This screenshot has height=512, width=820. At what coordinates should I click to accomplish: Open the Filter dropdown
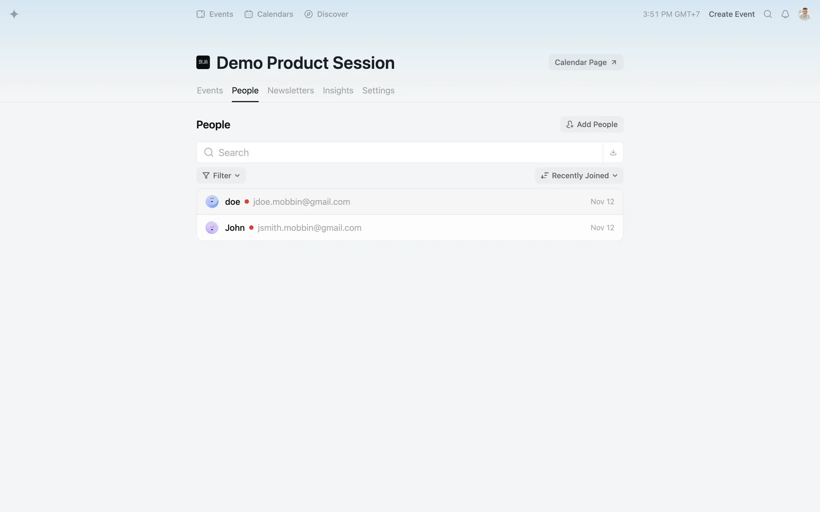point(221,175)
